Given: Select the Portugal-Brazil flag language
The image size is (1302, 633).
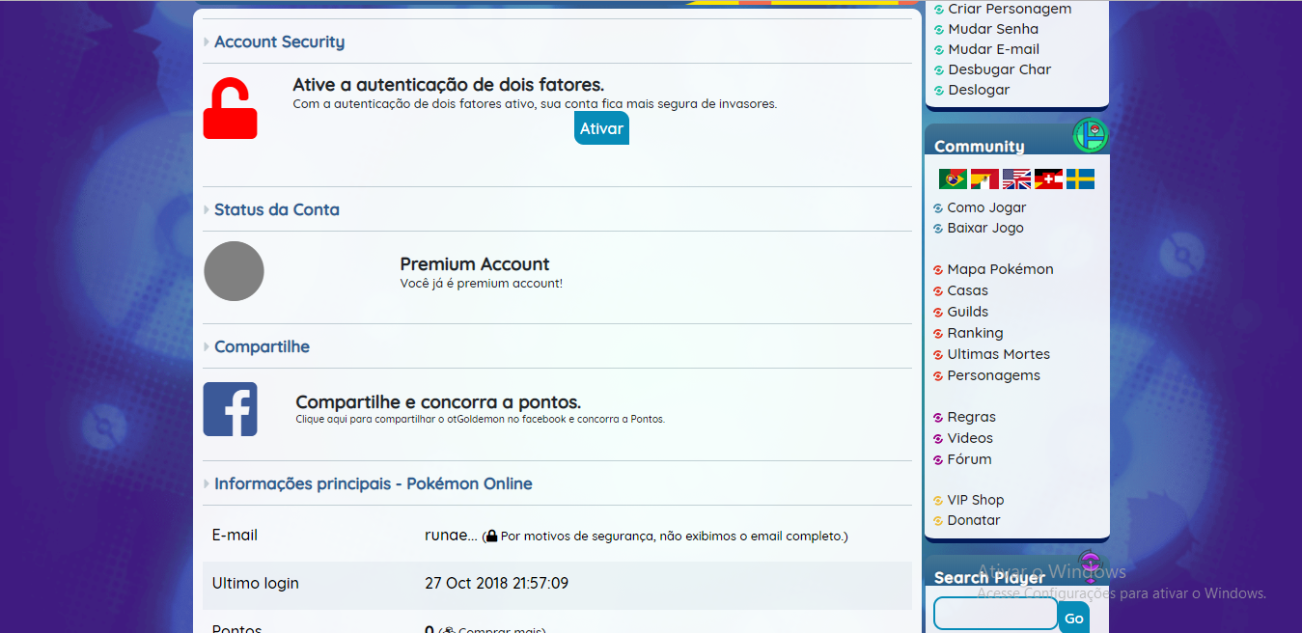Looking at the screenshot, I should (953, 179).
